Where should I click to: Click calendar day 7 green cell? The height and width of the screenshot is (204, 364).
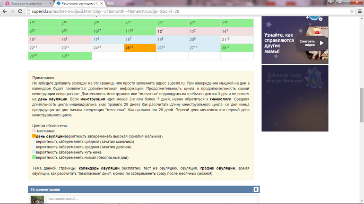point(237,23)
